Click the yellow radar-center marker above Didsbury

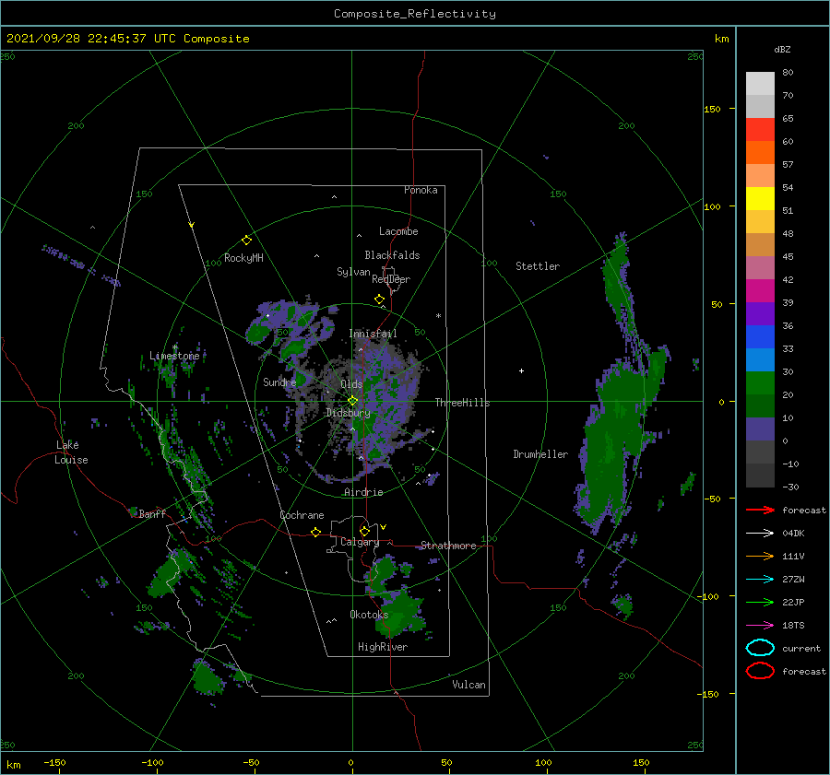pyautogui.click(x=352, y=401)
